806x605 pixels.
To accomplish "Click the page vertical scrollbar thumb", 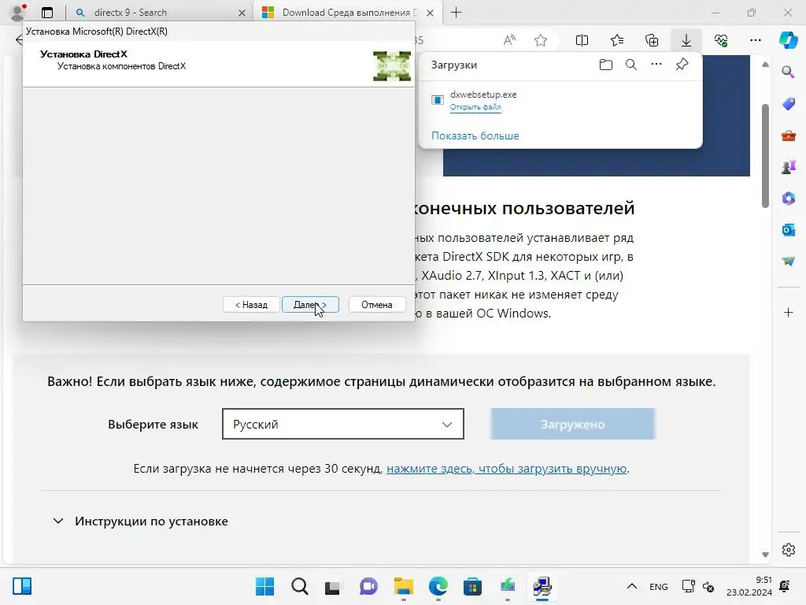I will point(765,156).
